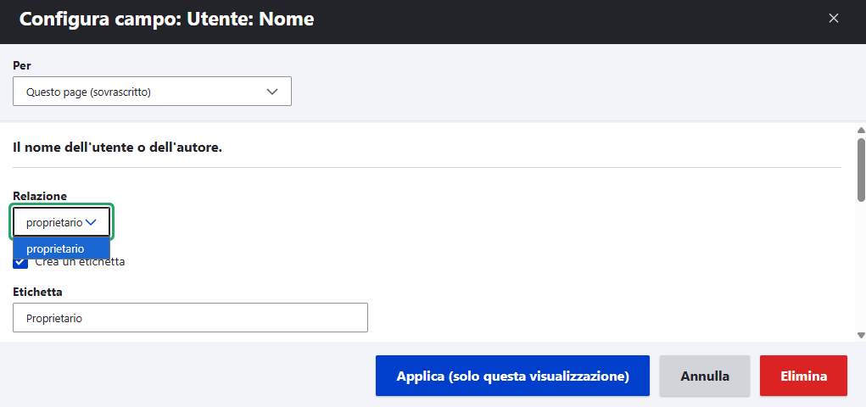
Task: Click the 'Relazione' field label
Action: tap(40, 196)
